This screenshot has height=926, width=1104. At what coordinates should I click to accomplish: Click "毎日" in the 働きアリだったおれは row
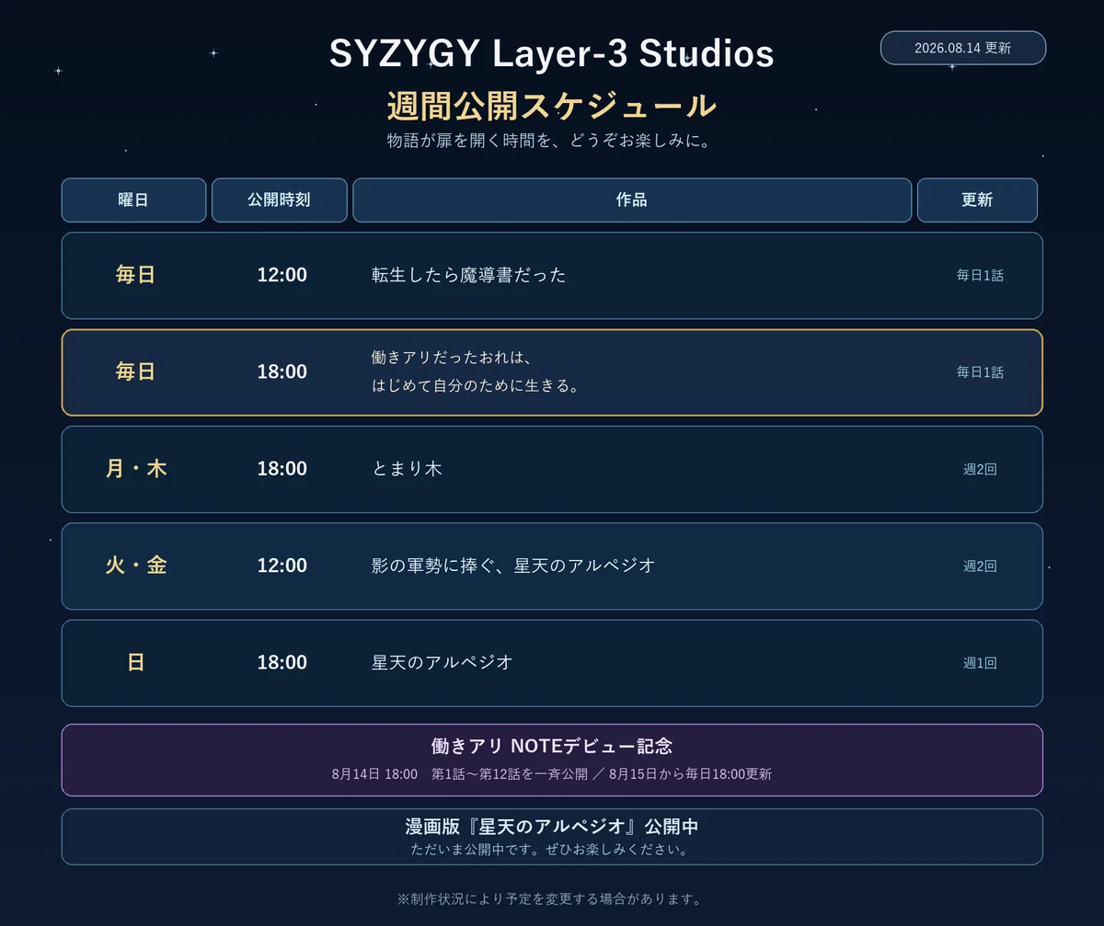click(x=135, y=372)
